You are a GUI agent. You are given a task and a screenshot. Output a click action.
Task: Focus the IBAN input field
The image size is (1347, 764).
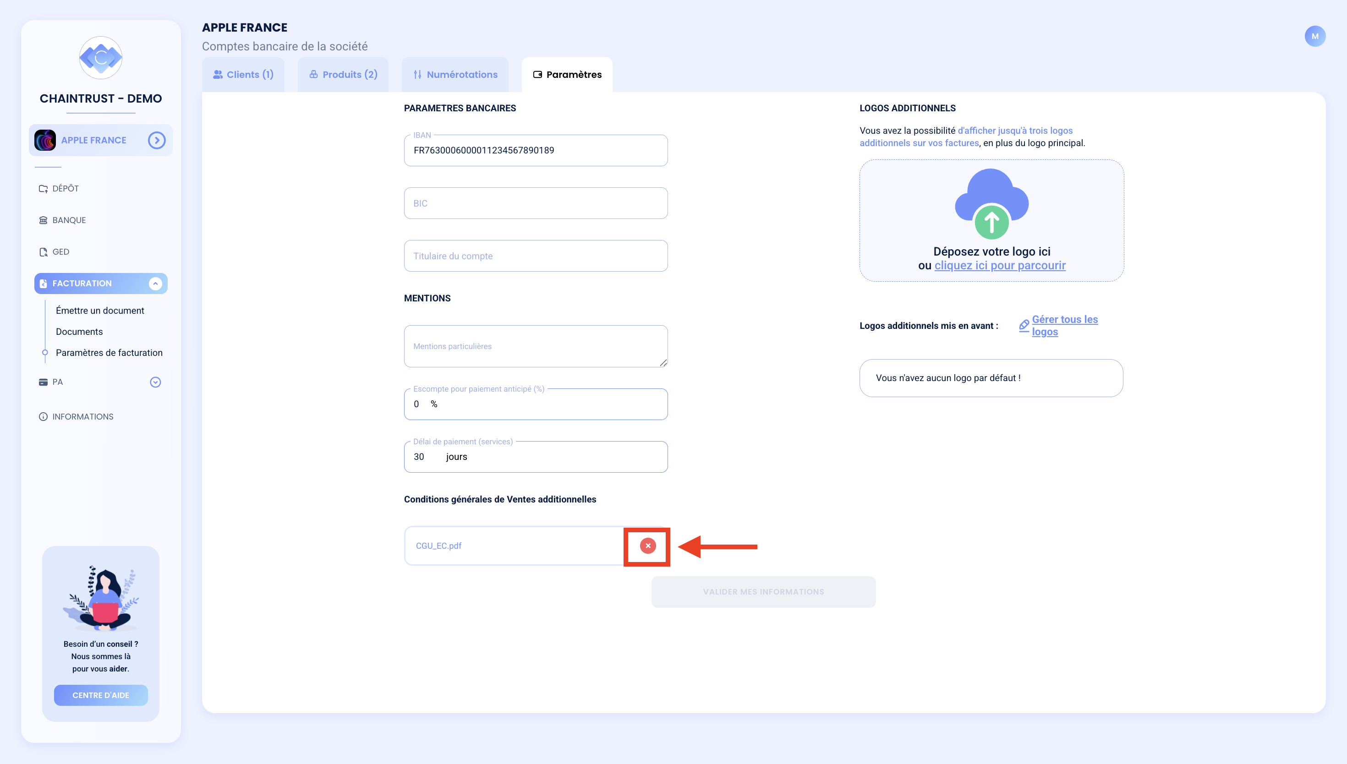pyautogui.click(x=536, y=151)
